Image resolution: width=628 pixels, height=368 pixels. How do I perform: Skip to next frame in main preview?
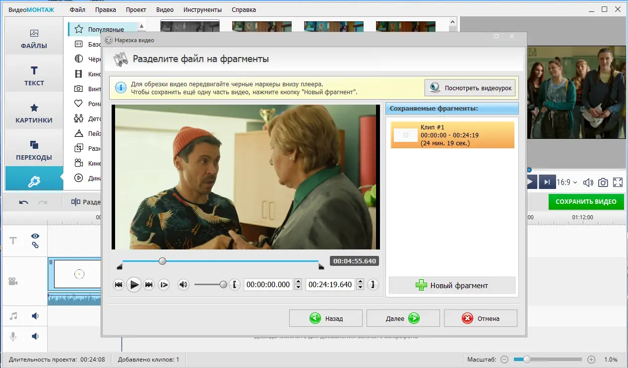tap(547, 182)
